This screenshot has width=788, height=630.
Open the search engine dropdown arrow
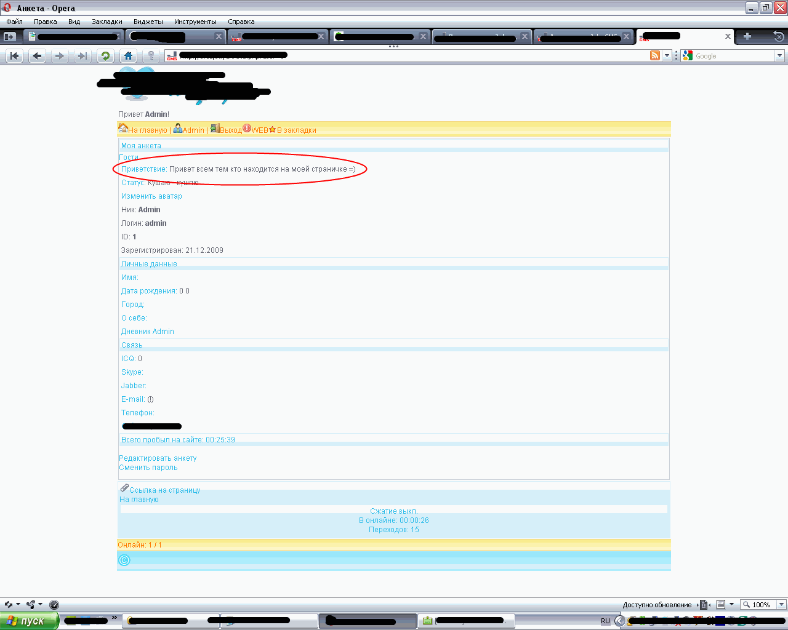779,56
